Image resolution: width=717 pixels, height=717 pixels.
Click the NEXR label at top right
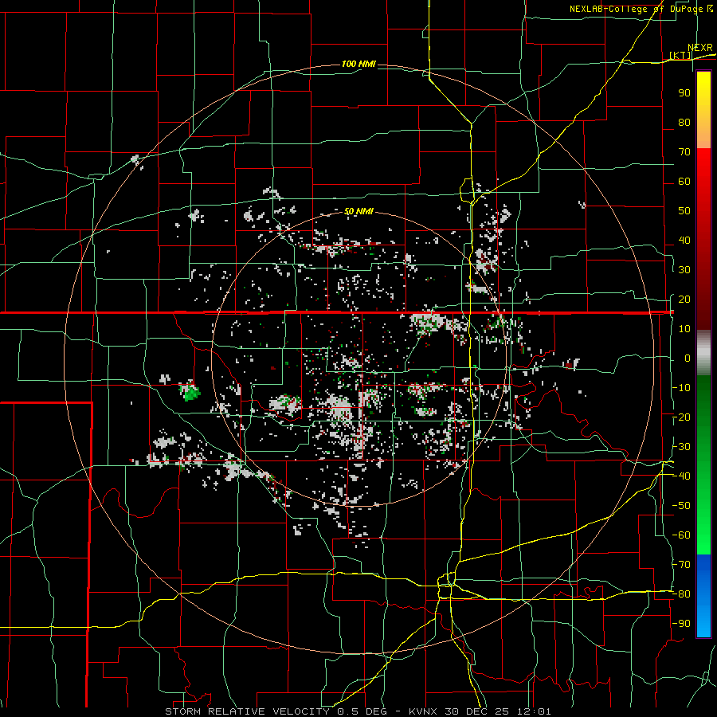700,48
